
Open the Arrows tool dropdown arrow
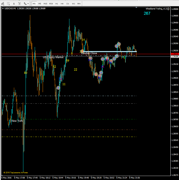pos(28,4)
